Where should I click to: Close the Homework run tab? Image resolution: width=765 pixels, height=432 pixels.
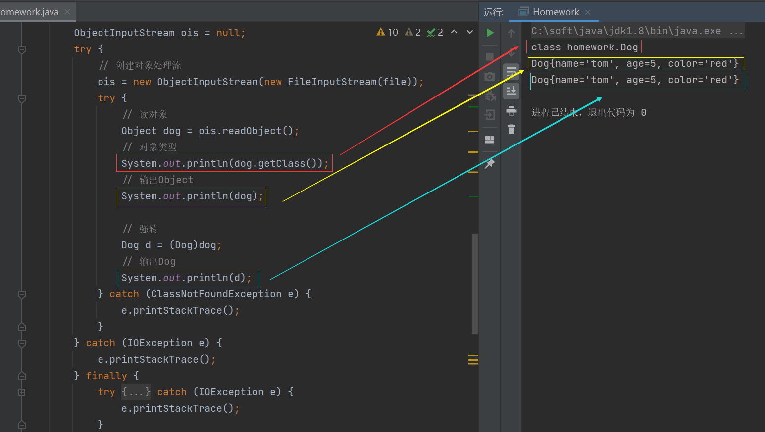(588, 12)
